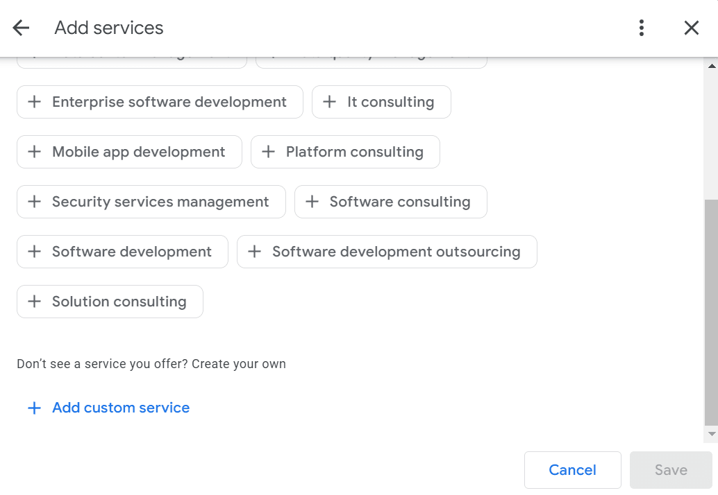Toggle the Software development service chip
Image resolution: width=718 pixels, height=495 pixels.
pyautogui.click(x=122, y=252)
